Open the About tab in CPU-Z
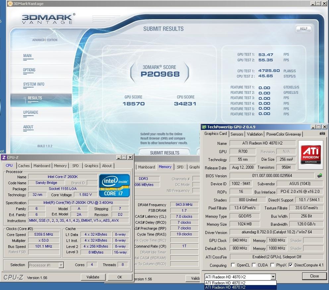This screenshot has height=290, width=329. 107,166
